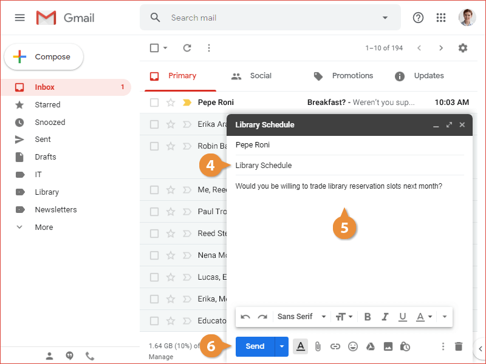Viewport: 486px width, 364px height.
Task: Open the contacts person icon at bottom
Action: tap(49, 356)
